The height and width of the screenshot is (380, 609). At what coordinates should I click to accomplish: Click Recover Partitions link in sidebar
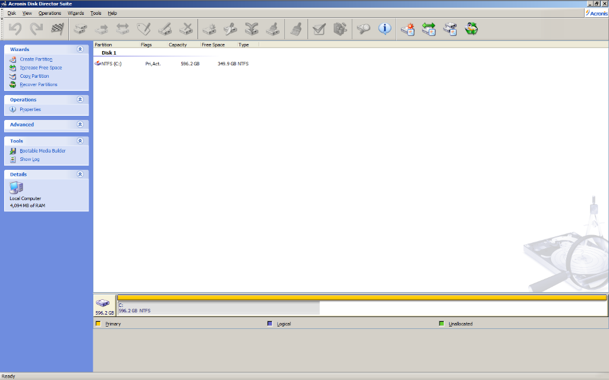click(39, 84)
